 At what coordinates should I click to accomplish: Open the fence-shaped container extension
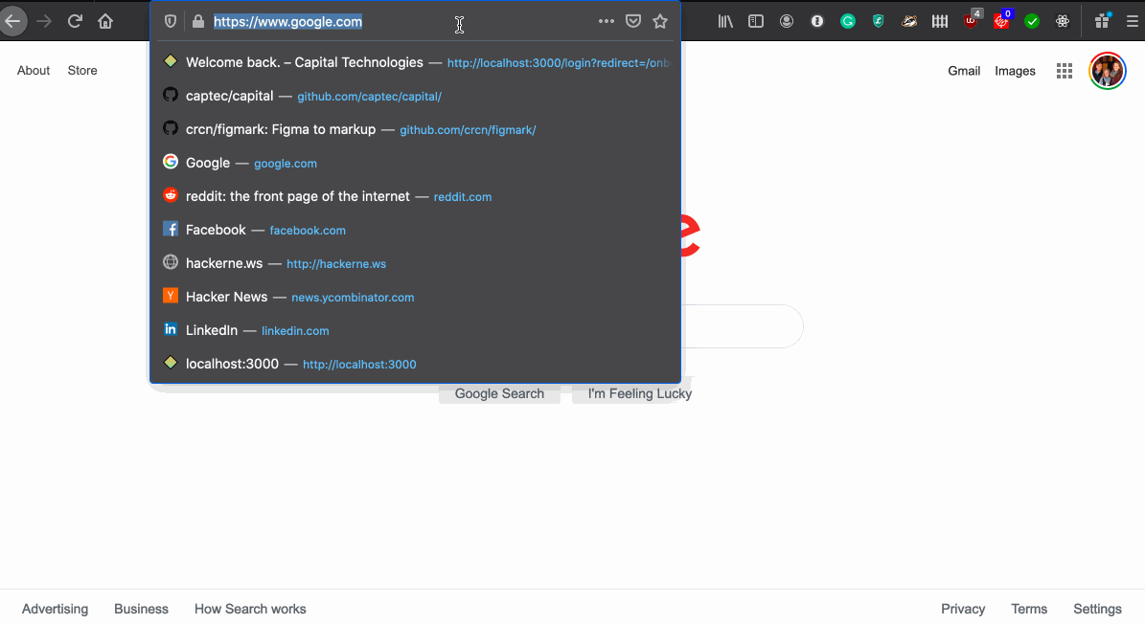point(940,21)
